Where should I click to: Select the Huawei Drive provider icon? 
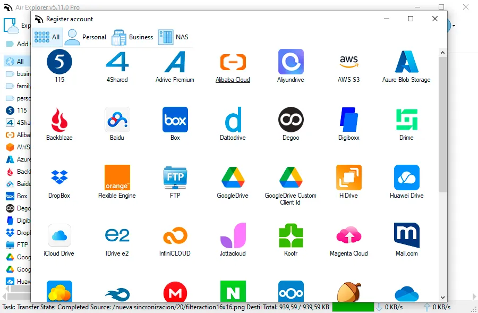click(x=407, y=177)
